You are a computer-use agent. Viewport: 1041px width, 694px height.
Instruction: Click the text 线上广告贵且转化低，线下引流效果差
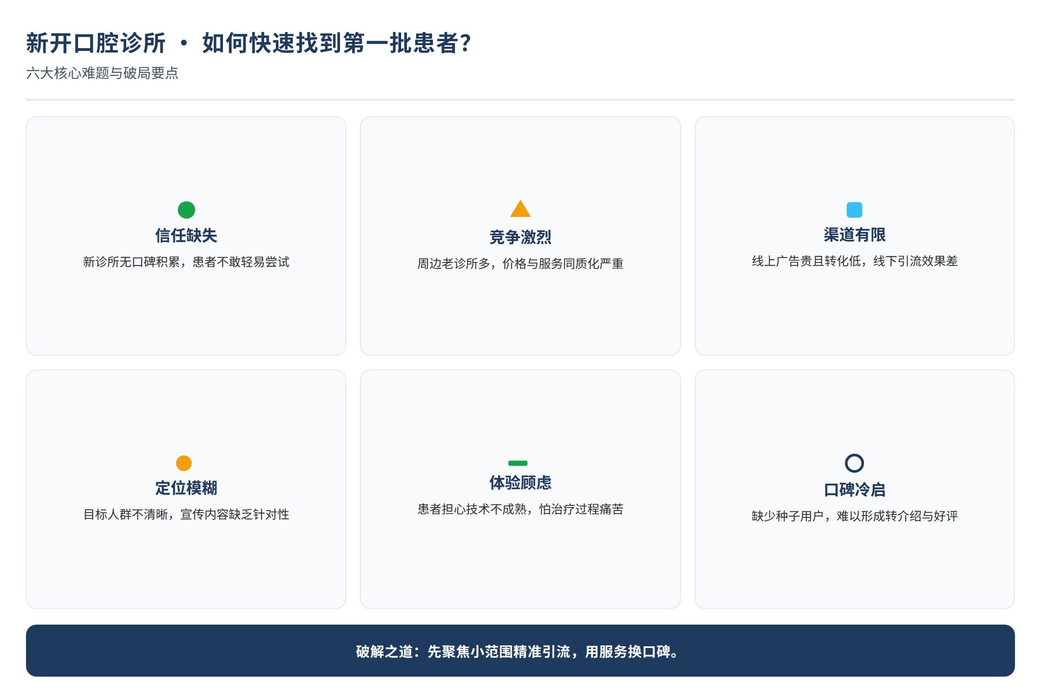click(x=854, y=261)
